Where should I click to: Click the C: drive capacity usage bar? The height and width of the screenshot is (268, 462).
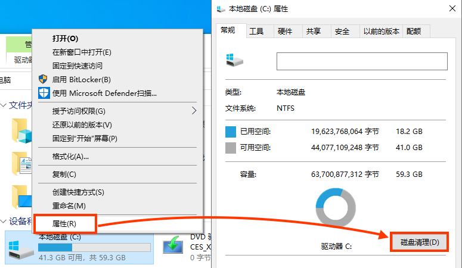click(x=94, y=247)
